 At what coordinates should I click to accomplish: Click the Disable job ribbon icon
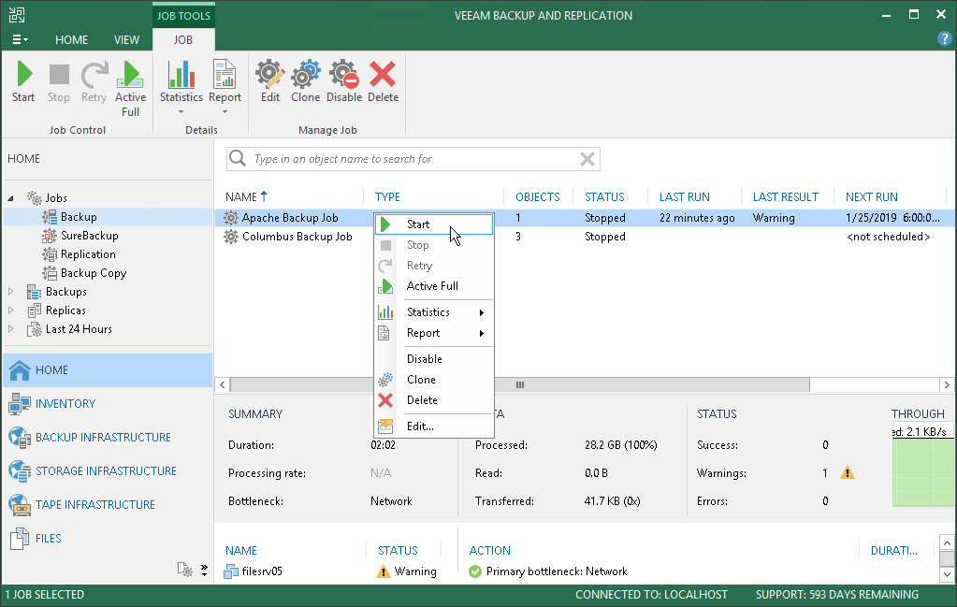point(343,81)
